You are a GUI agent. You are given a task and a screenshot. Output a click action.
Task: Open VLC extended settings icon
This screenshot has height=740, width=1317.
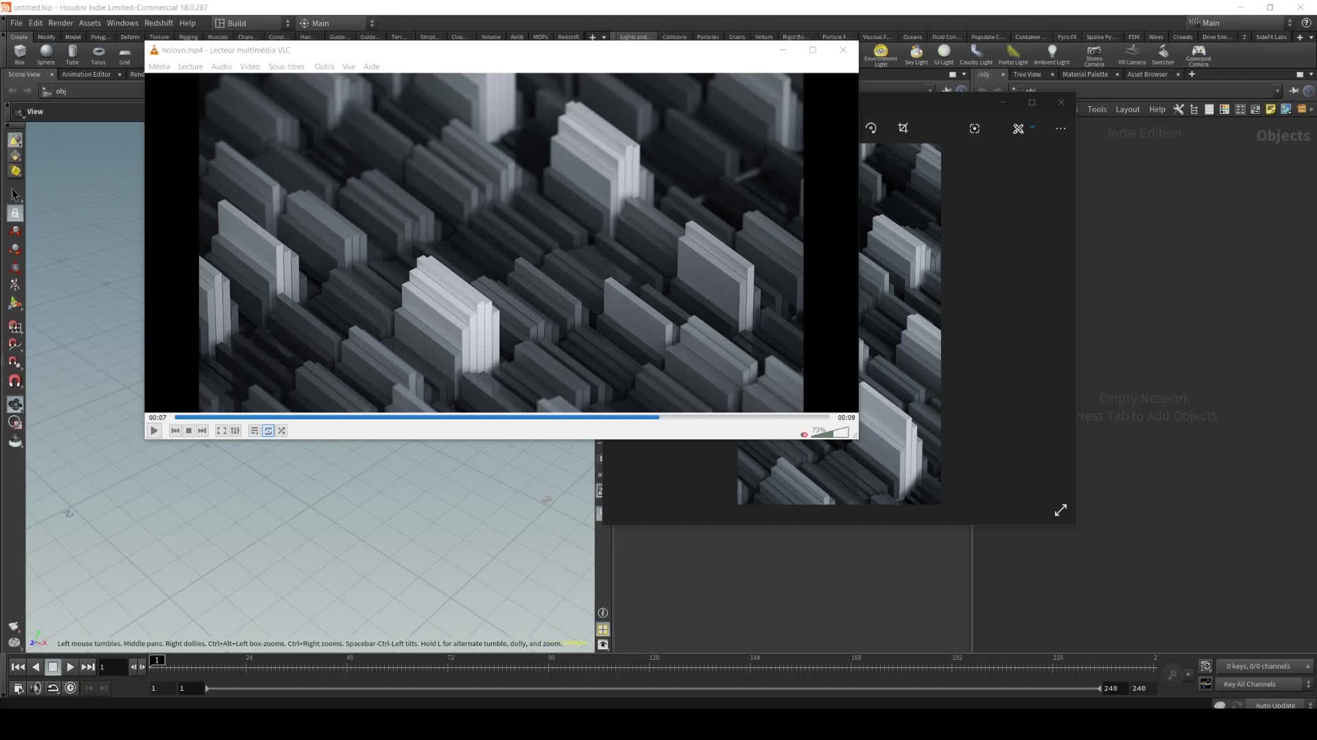tap(235, 431)
